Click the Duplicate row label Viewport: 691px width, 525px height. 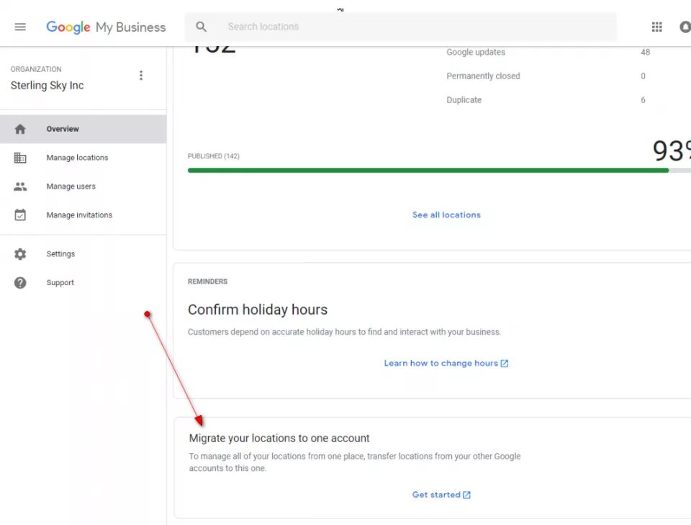click(x=464, y=99)
